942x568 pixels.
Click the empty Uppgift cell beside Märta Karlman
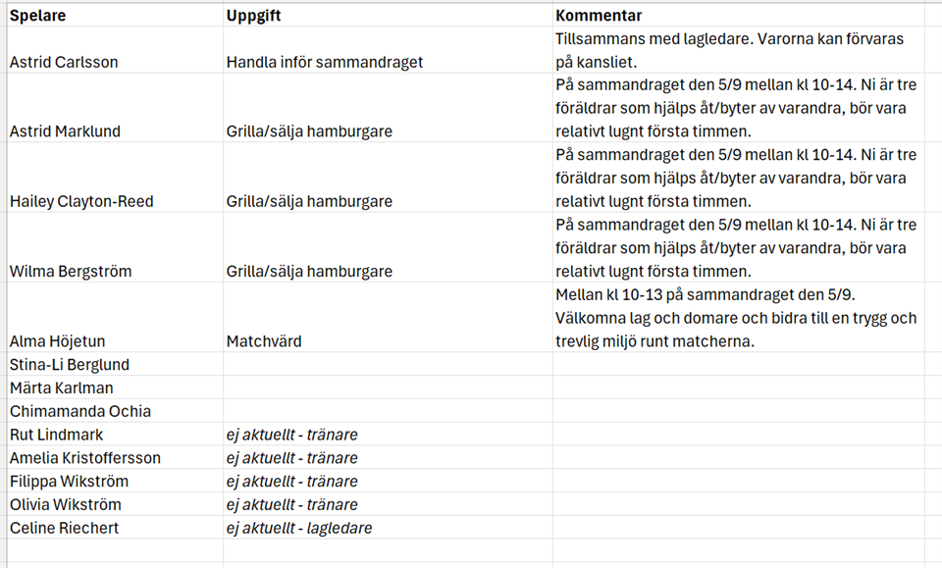tap(389, 387)
